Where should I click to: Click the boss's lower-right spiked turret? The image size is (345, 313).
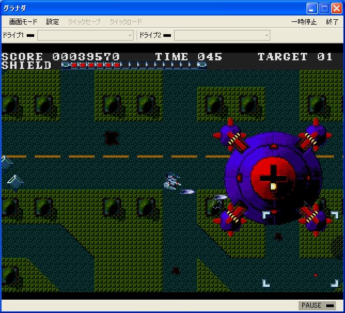pos(316,220)
